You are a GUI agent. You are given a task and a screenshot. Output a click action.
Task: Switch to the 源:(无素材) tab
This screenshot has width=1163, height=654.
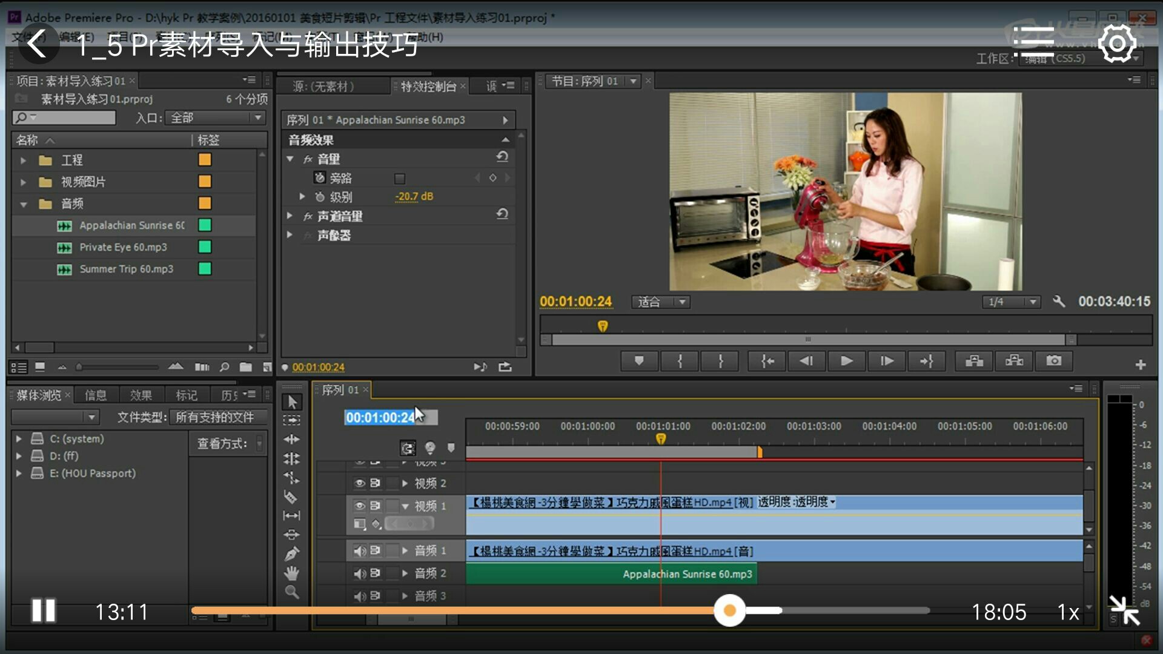(323, 87)
